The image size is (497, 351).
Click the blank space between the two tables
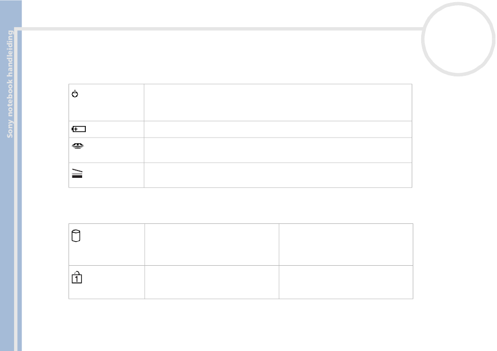[x=241, y=205]
